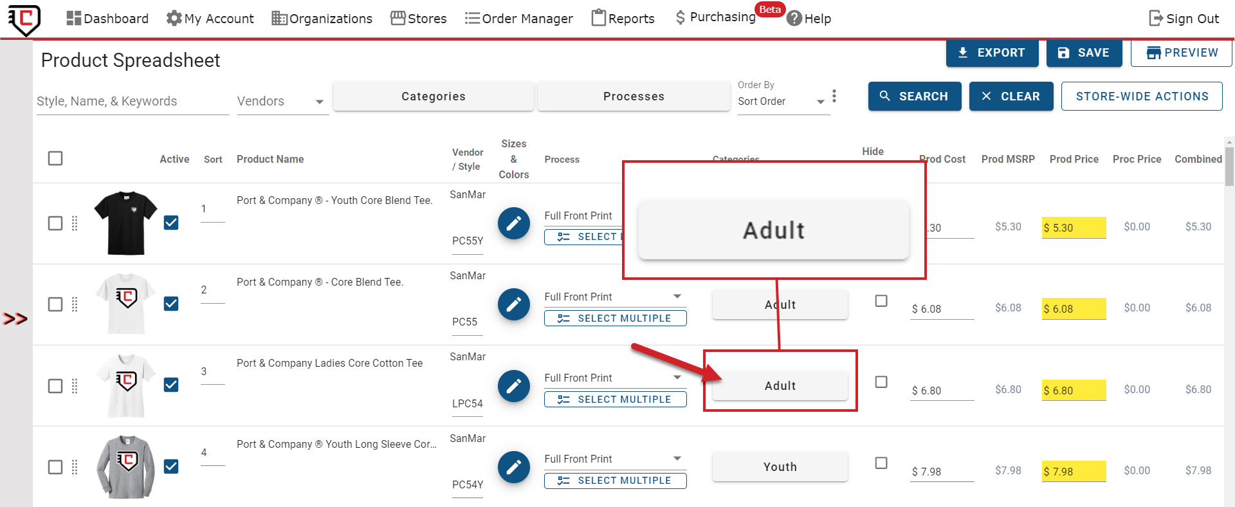
Task: Open gray Youth Long Sleeve thumbnail
Action: pos(125,467)
